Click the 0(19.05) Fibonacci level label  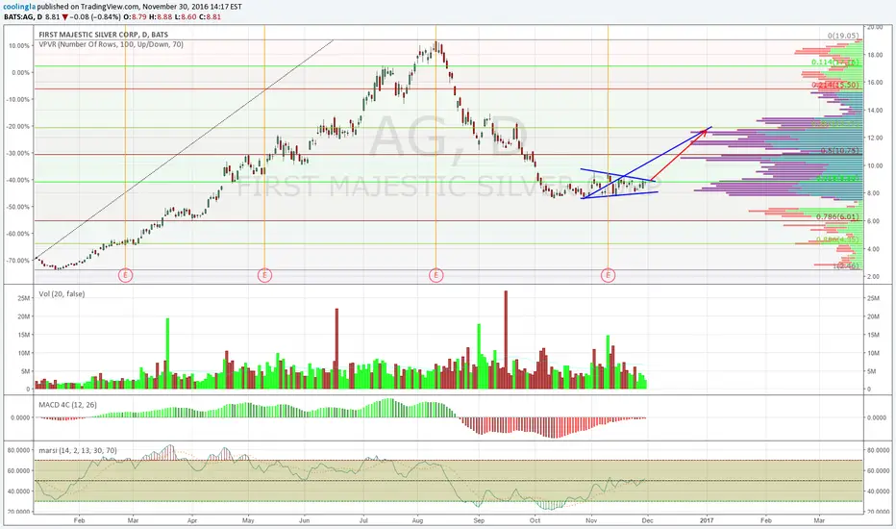842,36
